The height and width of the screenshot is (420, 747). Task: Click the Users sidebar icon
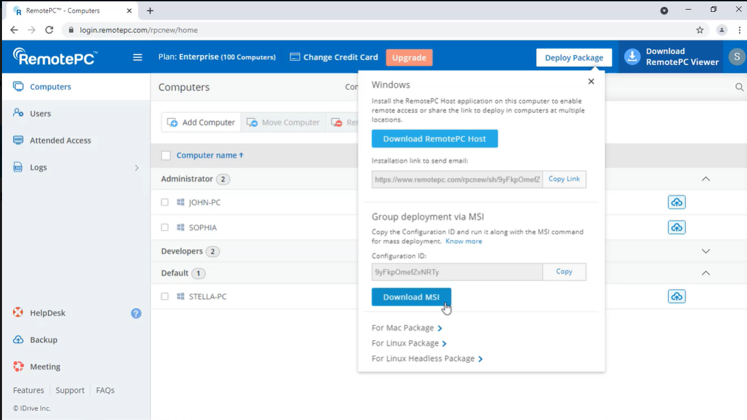tap(18, 113)
